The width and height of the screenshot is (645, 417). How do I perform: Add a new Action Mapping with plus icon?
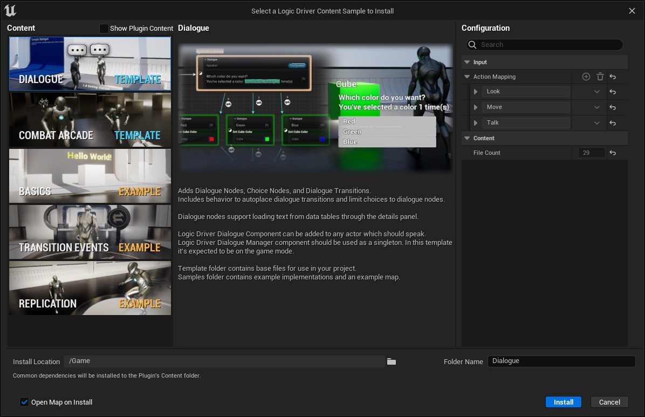click(x=586, y=77)
